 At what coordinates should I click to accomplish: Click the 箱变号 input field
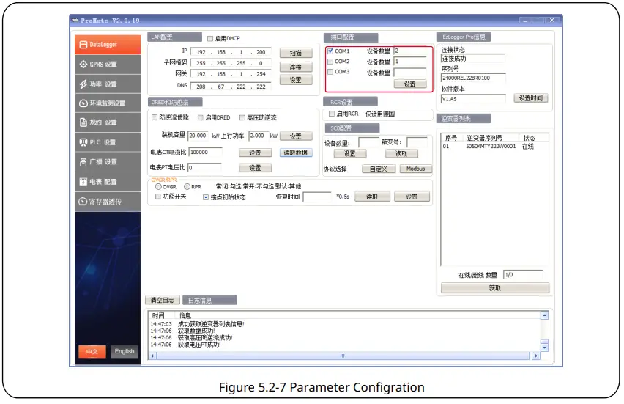click(x=417, y=142)
